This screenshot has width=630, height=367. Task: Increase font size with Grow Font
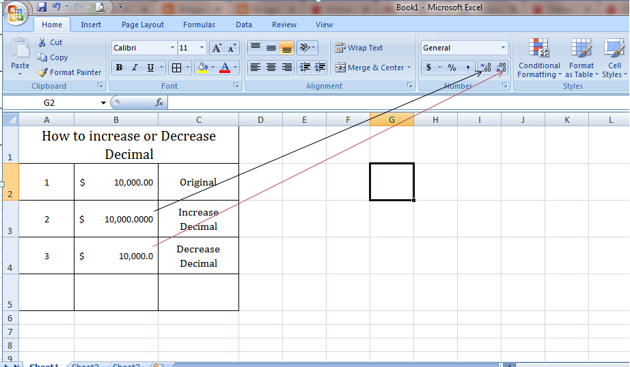coord(217,48)
